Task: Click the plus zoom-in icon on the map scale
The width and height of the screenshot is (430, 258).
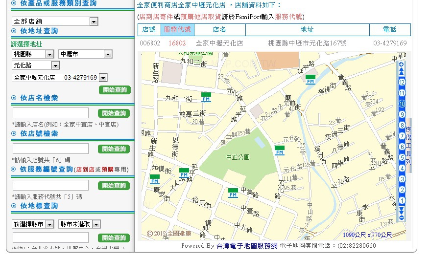Action: pyautogui.click(x=401, y=64)
